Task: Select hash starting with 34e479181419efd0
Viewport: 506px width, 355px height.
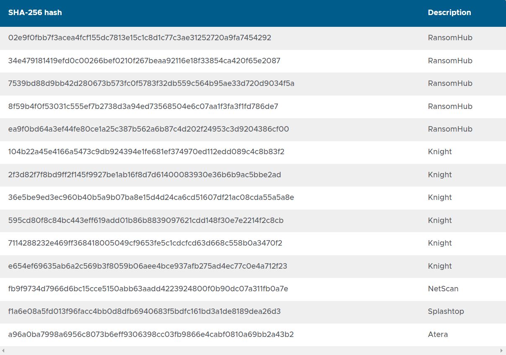Action: (x=144, y=61)
